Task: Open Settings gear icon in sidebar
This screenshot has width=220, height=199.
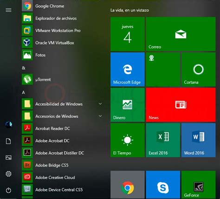Action: click(x=8, y=174)
